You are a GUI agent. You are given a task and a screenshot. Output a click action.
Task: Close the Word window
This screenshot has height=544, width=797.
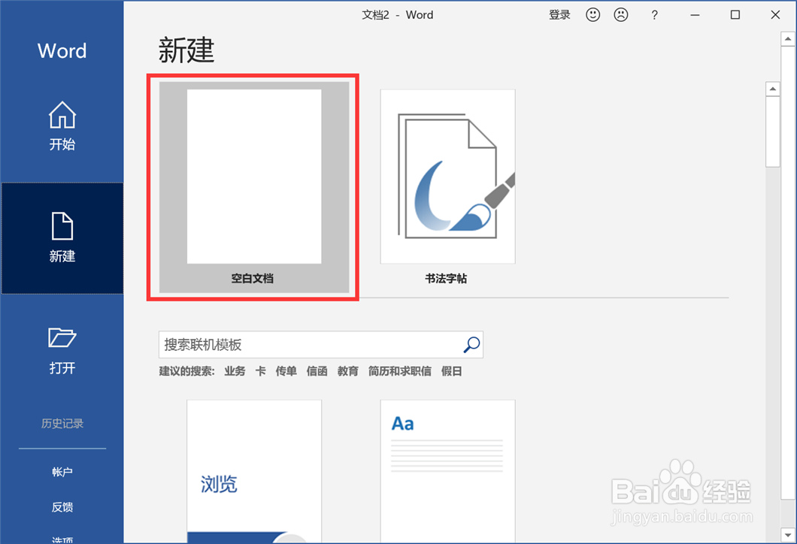point(775,15)
